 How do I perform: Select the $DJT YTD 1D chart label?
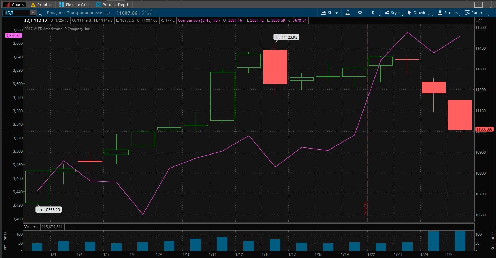point(36,20)
